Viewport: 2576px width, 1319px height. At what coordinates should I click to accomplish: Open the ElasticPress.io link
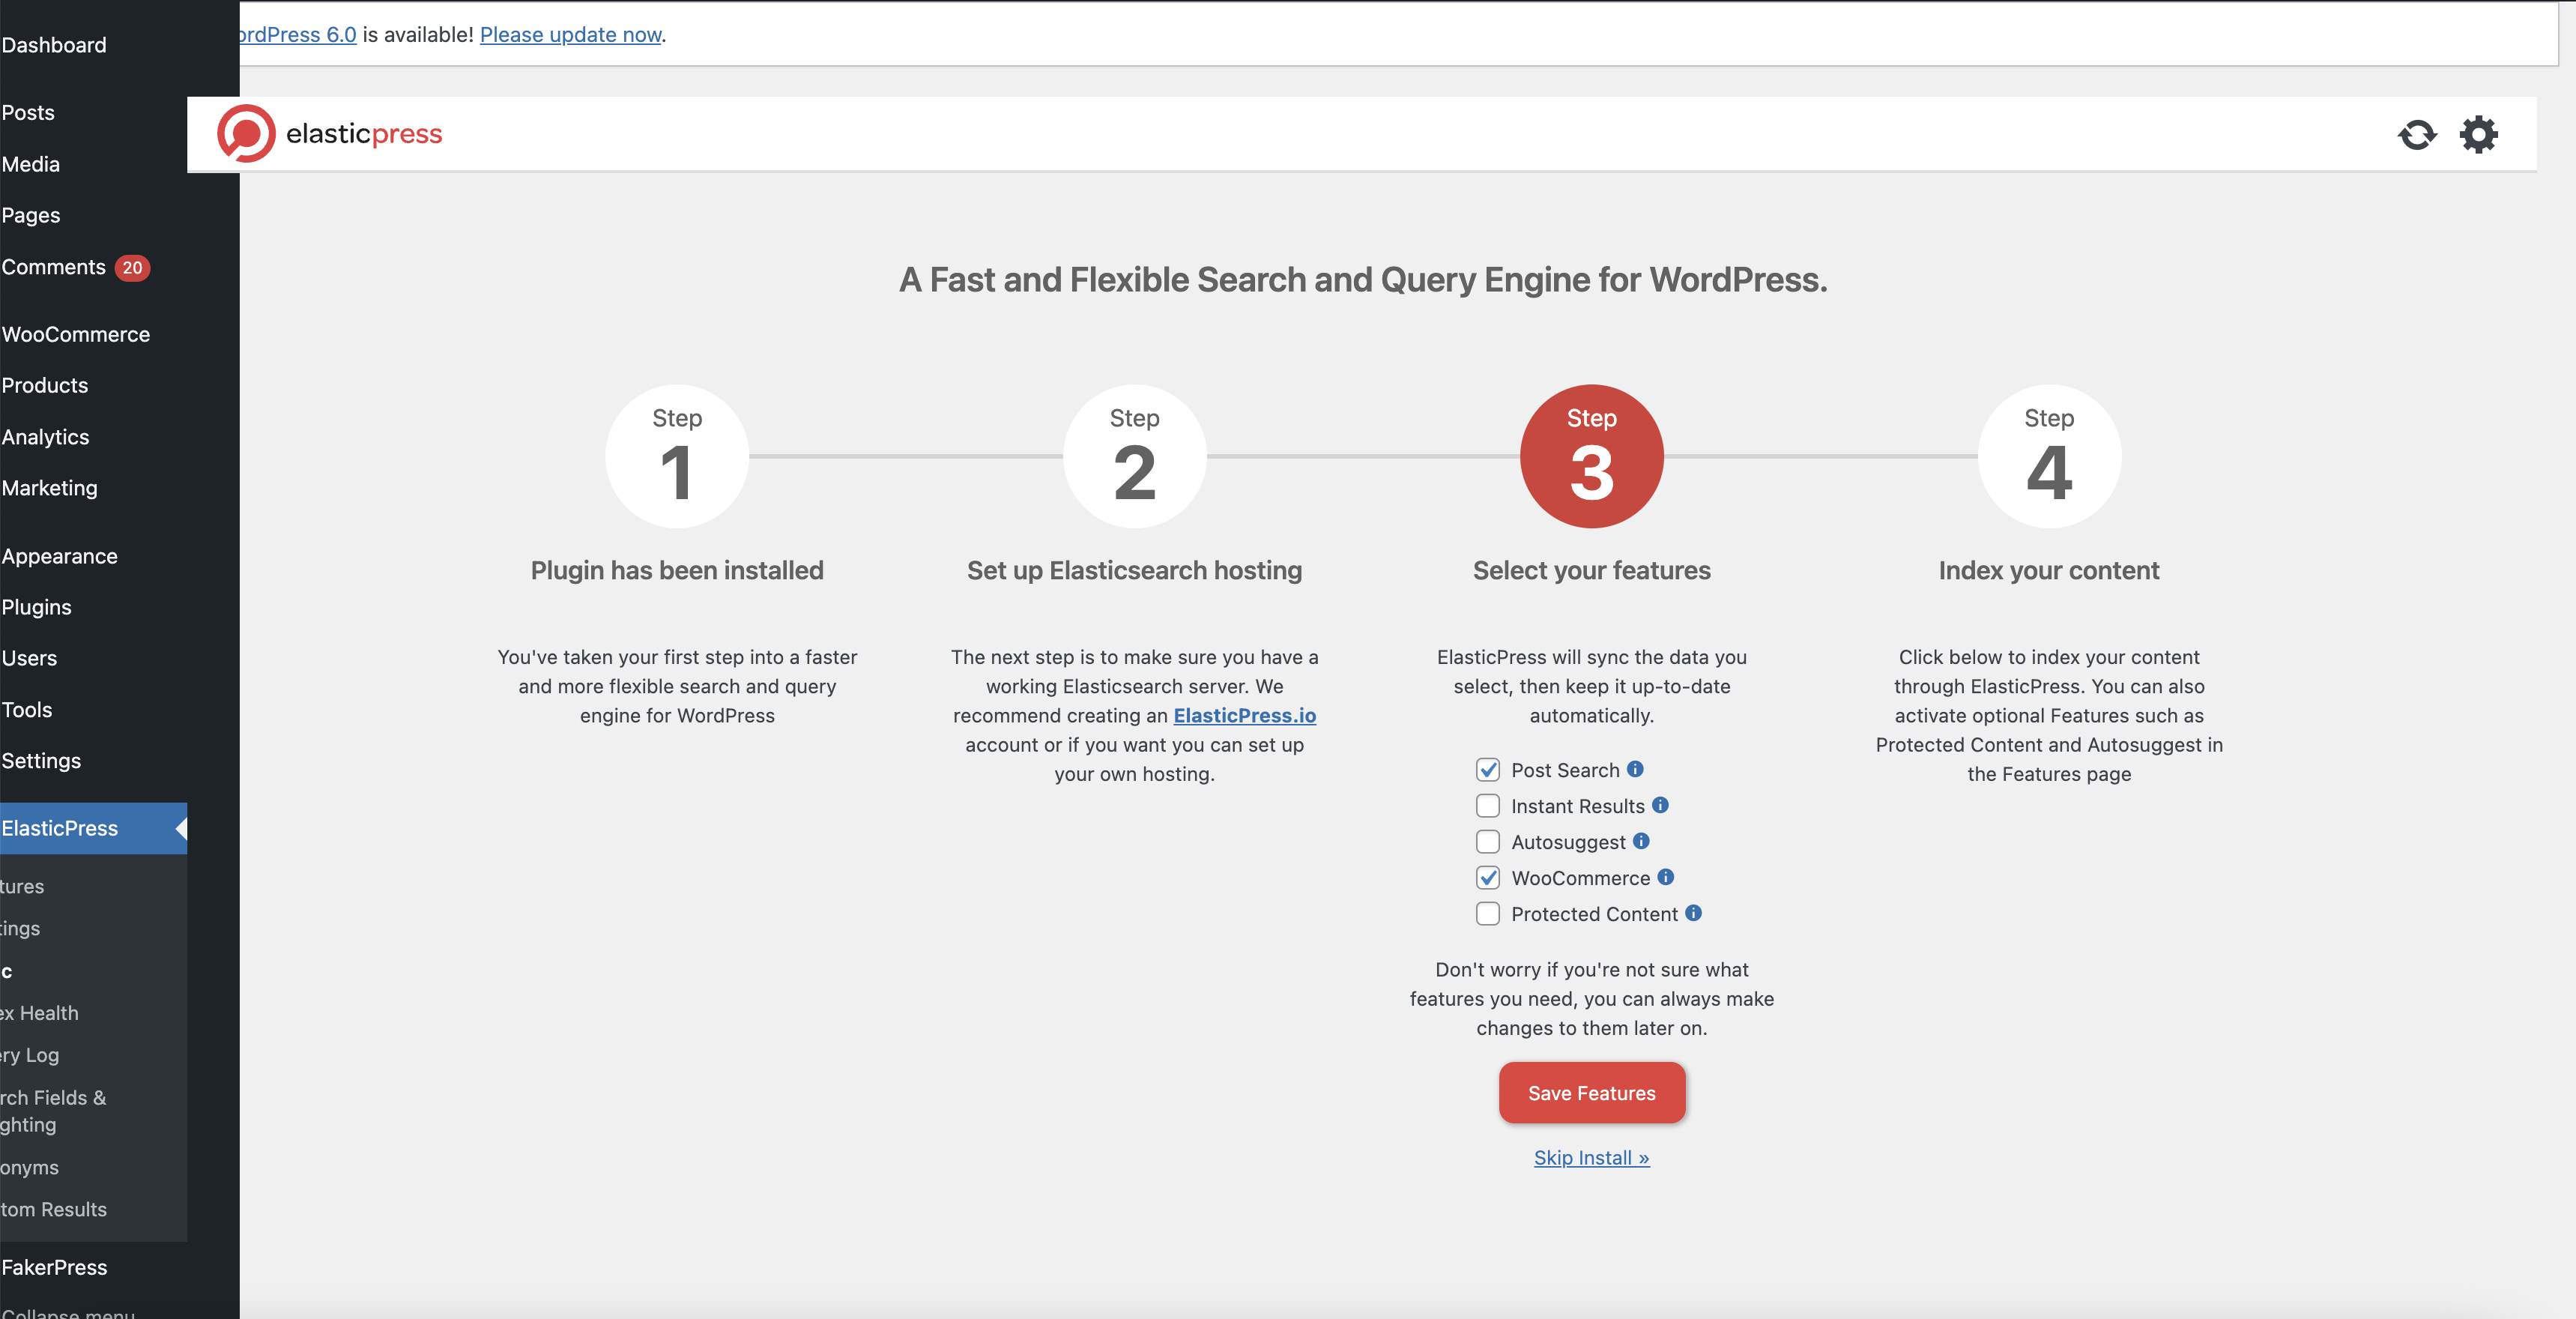(x=1244, y=716)
